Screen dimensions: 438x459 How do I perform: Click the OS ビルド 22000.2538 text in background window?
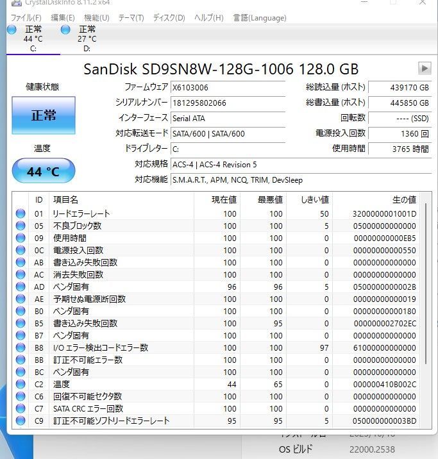(337, 449)
